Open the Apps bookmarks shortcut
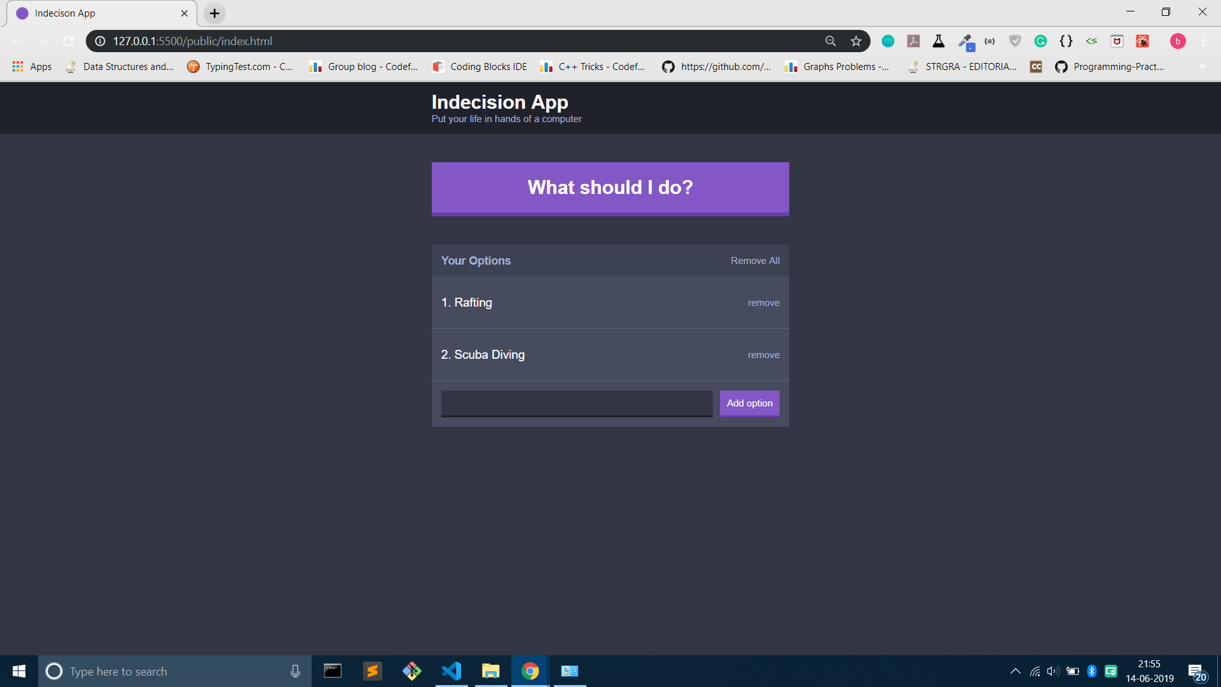 32,67
